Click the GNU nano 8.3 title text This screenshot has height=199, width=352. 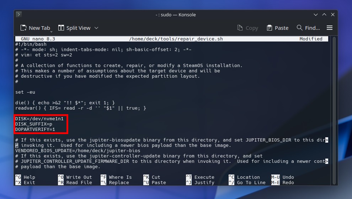38,39
